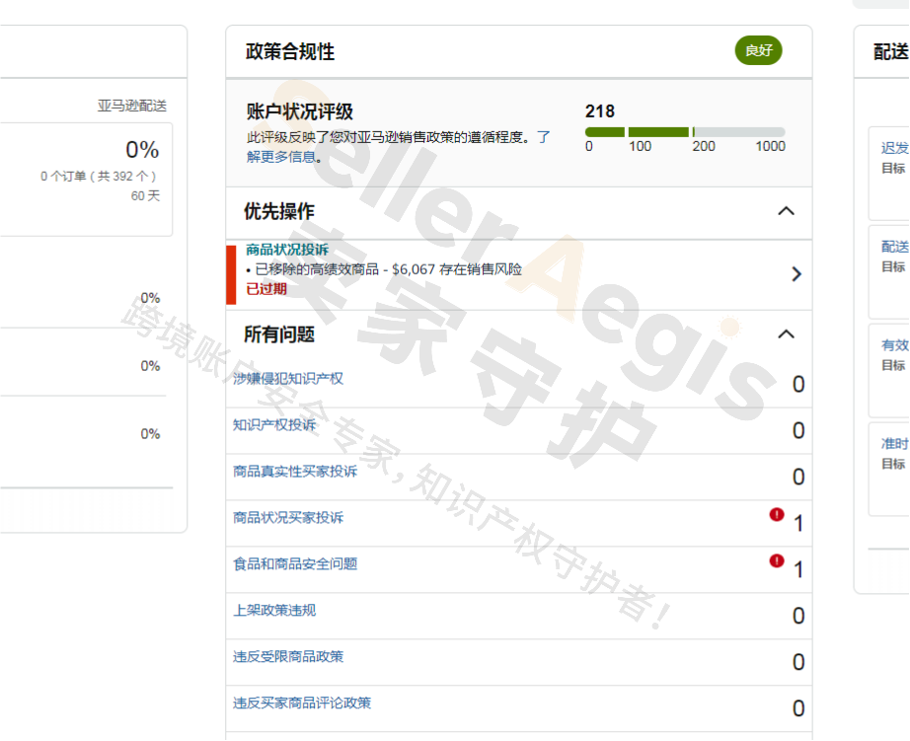Viewport: 910px width, 741px height.
Task: Open 知识产权投诉 issue link
Action: coord(274,425)
